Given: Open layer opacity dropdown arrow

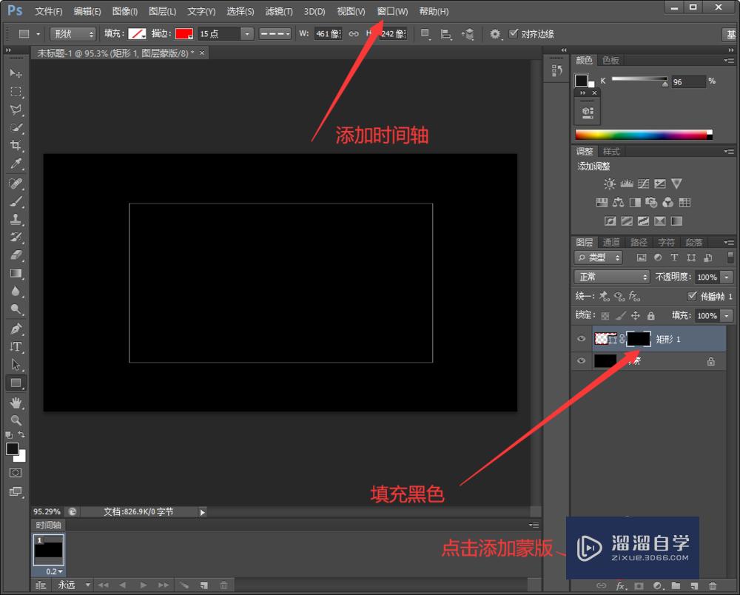Looking at the screenshot, I should click(727, 277).
